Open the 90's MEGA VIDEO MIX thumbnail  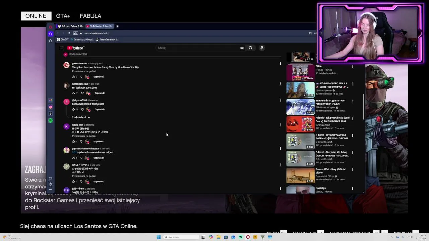pyautogui.click(x=300, y=90)
